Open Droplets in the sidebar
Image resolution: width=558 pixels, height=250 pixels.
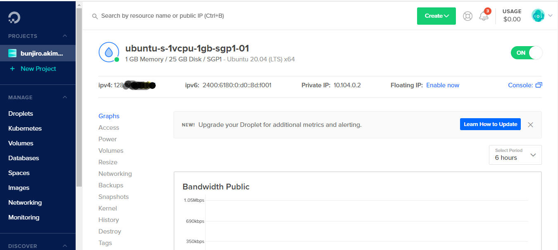21,114
